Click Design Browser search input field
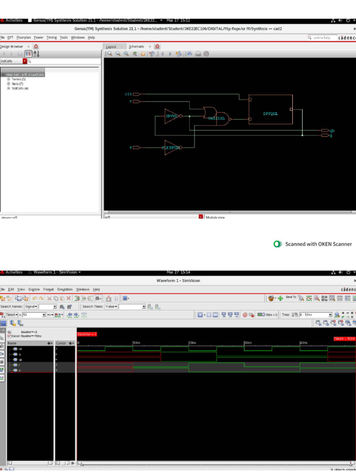Viewport: 356px width, 475px height. (x=64, y=61)
